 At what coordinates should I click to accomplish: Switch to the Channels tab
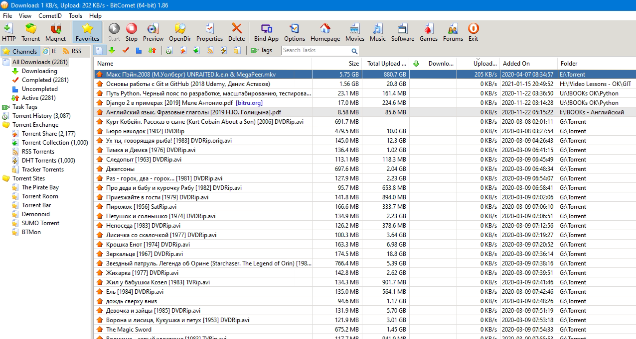click(x=20, y=51)
